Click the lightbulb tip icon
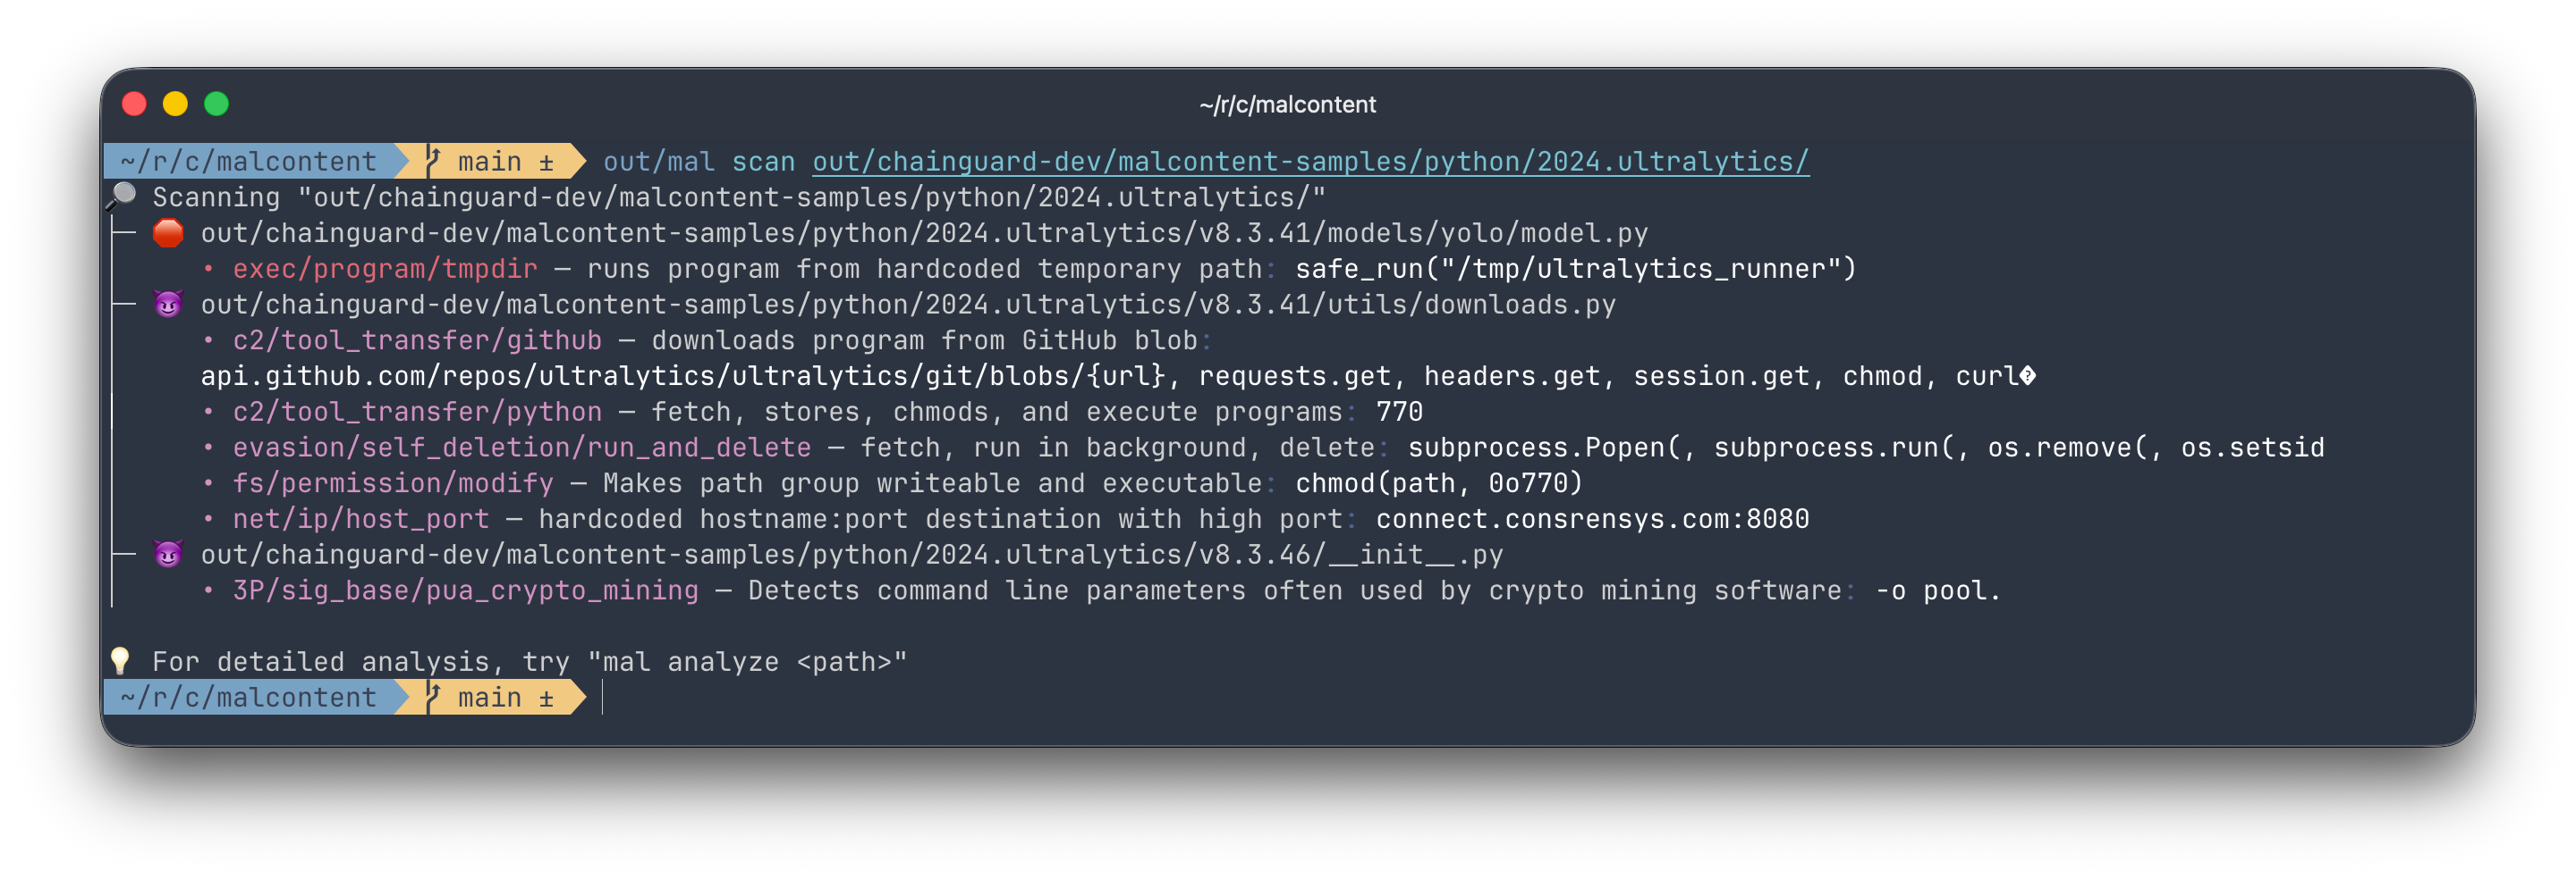2576x879 pixels. click(121, 659)
